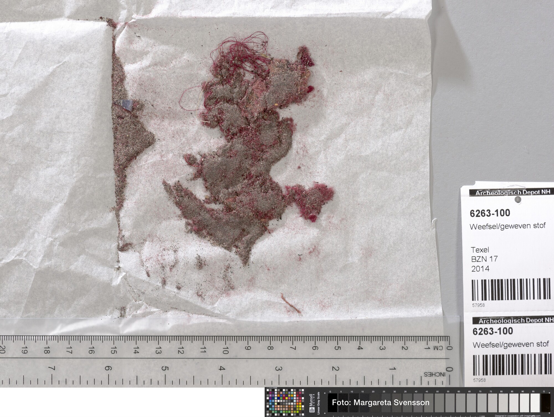Click the lower 'Weefsel/geweven stof' description text
Screen dimensions: 554x417
(x=510, y=344)
